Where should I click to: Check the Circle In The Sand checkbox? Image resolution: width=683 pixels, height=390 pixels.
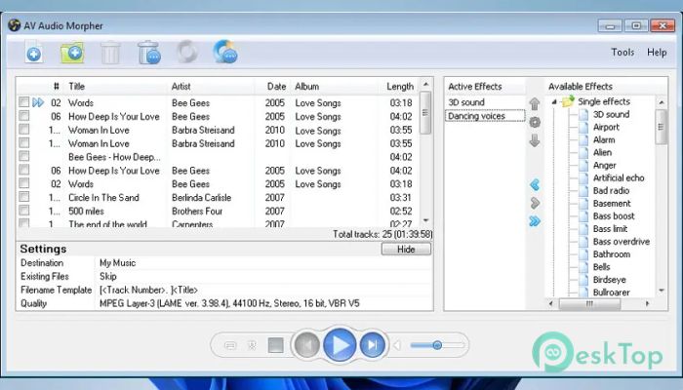pos(24,197)
